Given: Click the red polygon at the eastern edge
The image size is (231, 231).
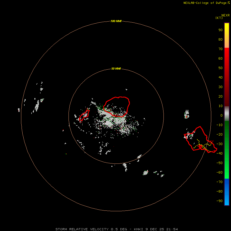Looking at the screenshot, I should (200, 140).
